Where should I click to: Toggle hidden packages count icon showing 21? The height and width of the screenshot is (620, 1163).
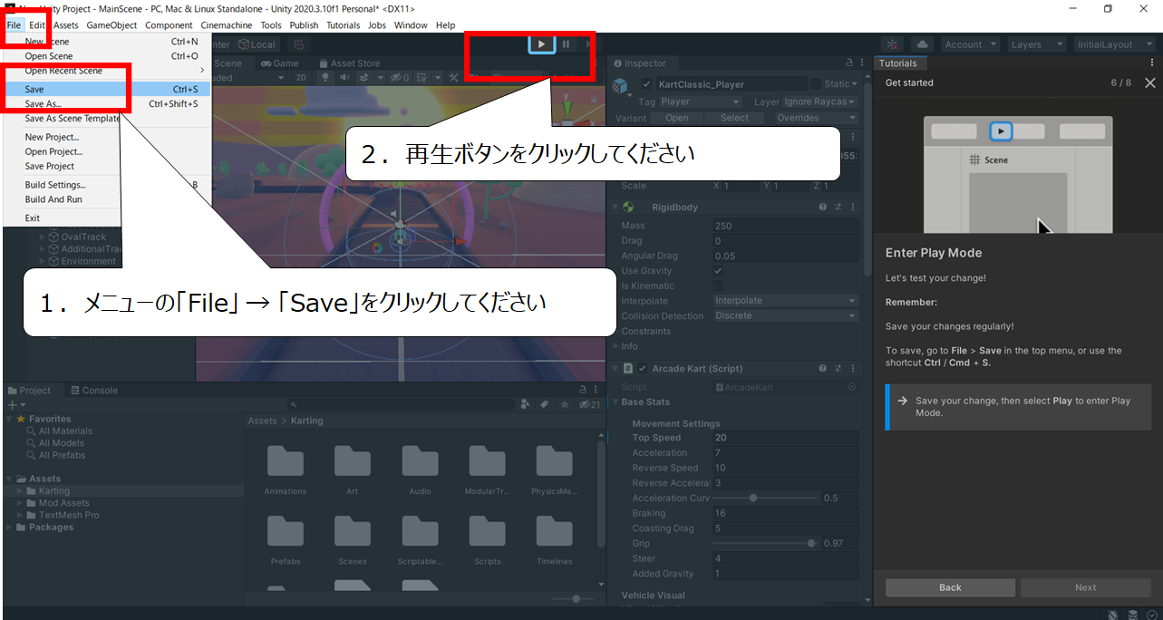coord(589,404)
